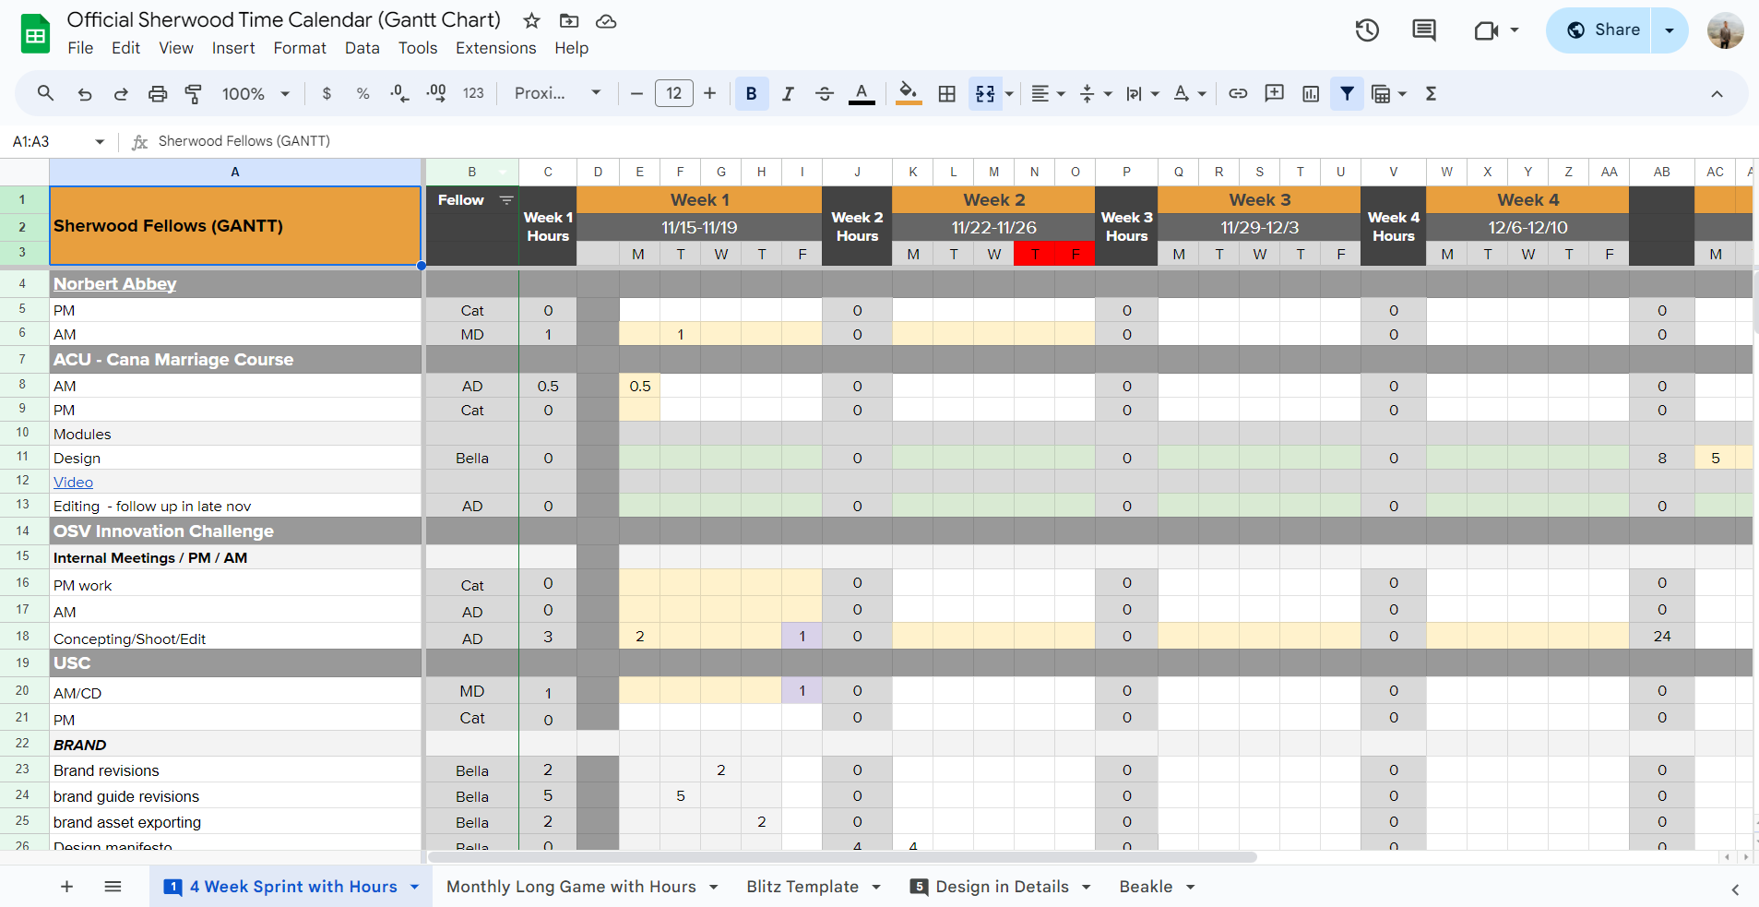Open number format 123 menu

[x=473, y=93]
